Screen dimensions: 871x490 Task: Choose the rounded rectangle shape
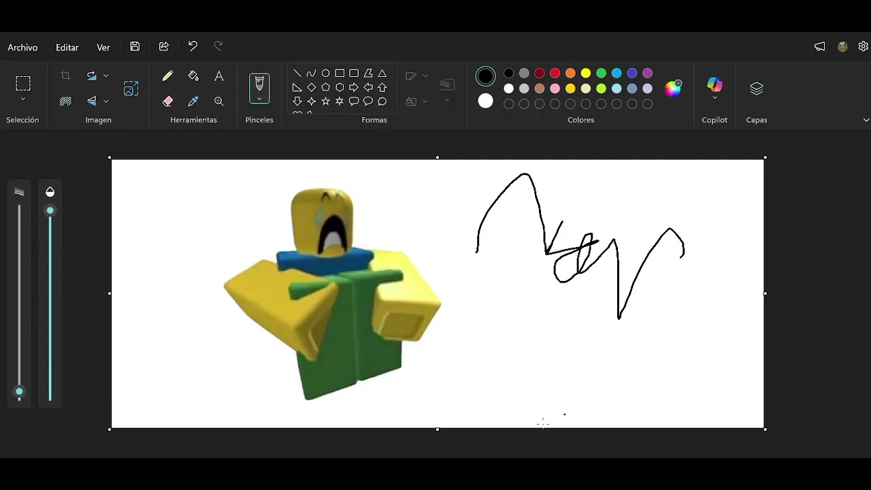click(354, 73)
